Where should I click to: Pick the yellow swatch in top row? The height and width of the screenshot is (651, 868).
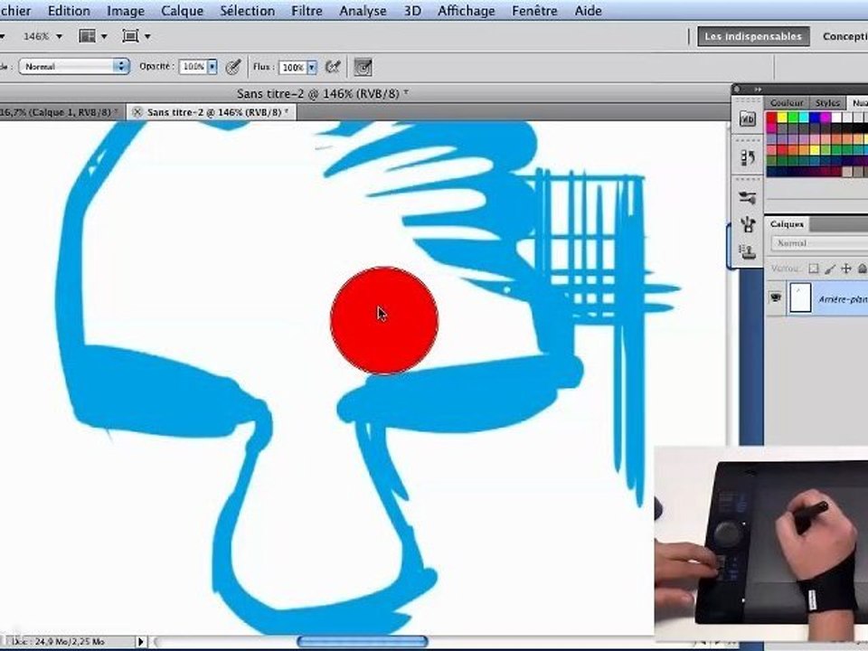pos(782,118)
